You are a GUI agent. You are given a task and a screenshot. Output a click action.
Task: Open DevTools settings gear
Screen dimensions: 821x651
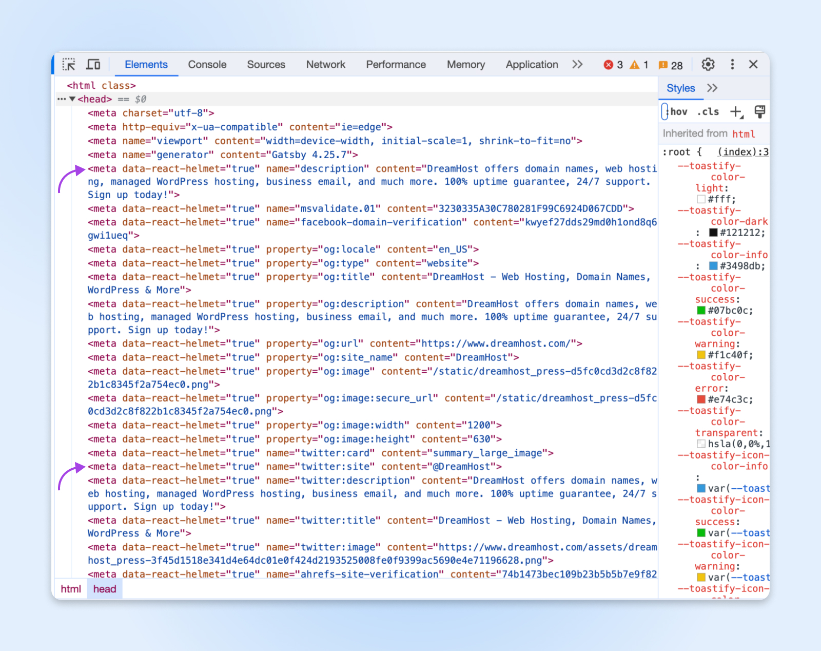coord(708,64)
